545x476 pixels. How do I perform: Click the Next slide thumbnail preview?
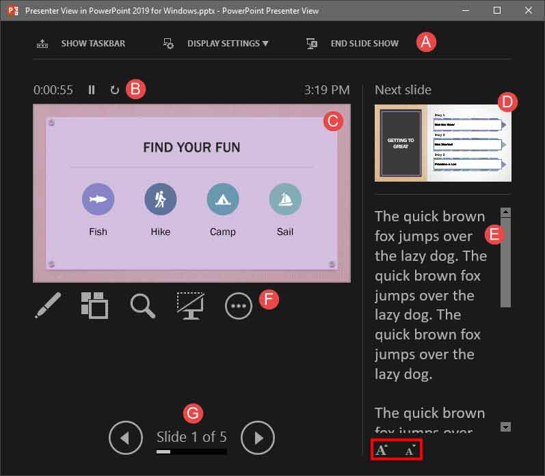point(442,143)
